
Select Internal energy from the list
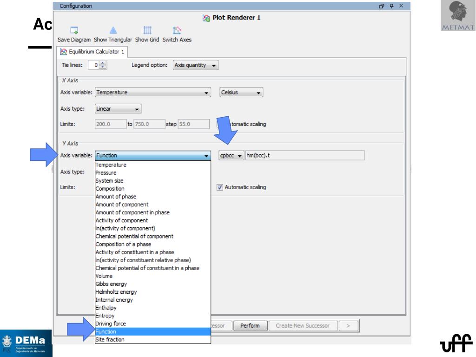pyautogui.click(x=152, y=300)
